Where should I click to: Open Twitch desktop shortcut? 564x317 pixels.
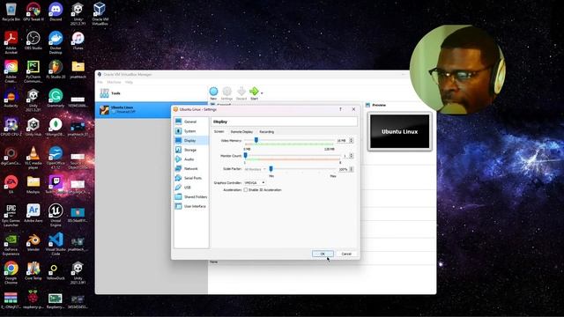point(56,184)
